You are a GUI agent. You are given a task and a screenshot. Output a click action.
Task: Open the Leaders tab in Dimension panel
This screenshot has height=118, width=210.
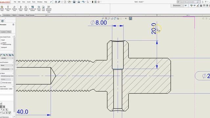pos(3,32)
